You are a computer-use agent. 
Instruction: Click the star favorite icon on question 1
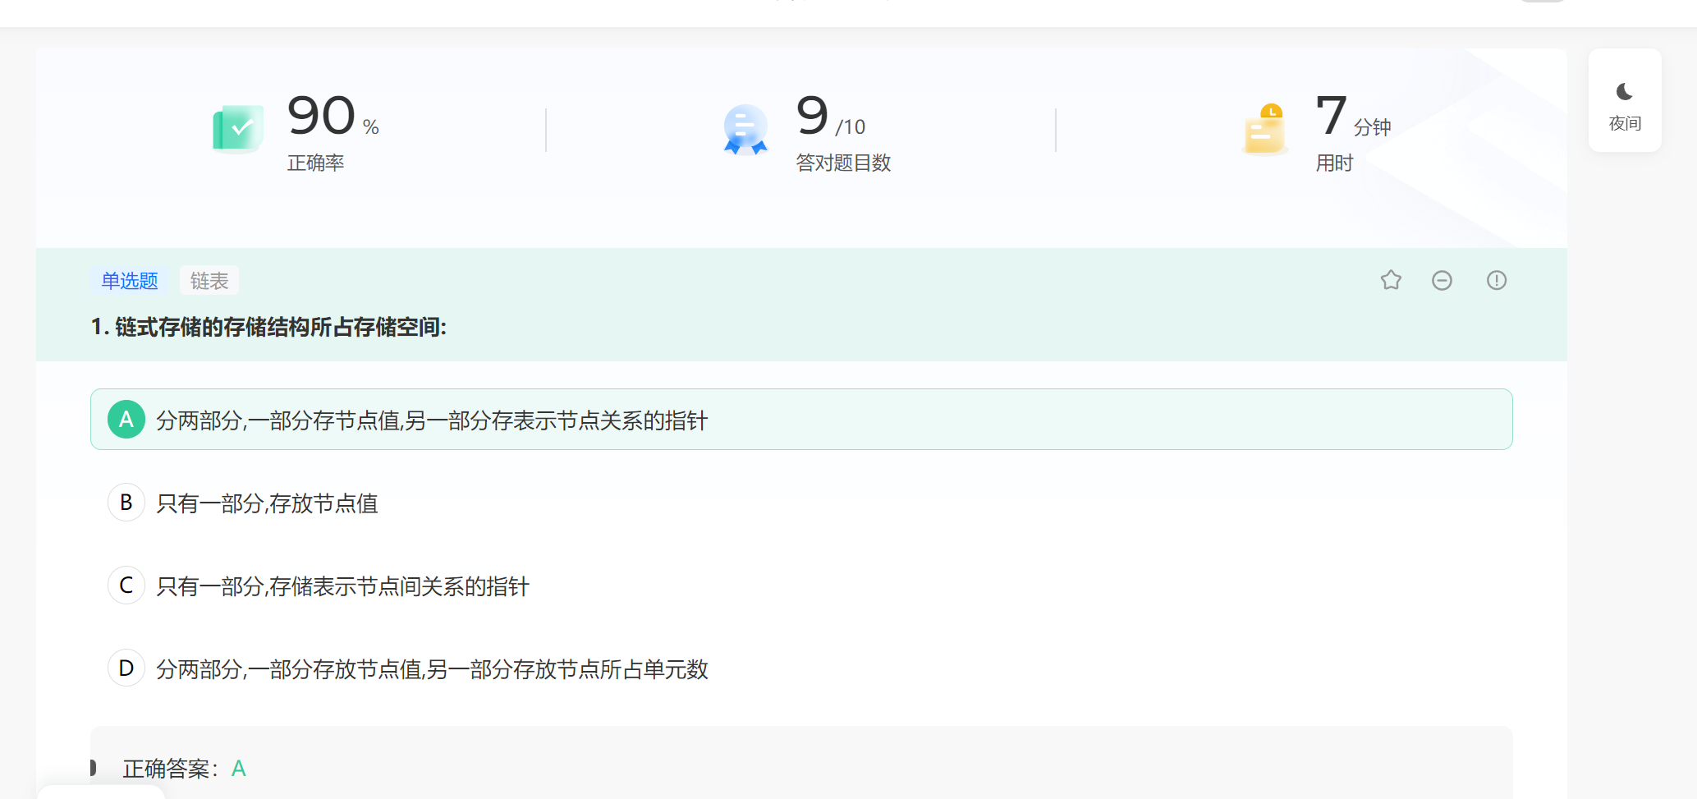[x=1391, y=280]
